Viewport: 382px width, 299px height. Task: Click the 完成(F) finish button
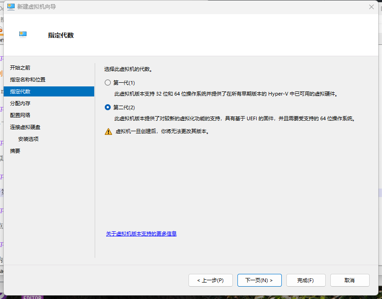click(x=306, y=280)
